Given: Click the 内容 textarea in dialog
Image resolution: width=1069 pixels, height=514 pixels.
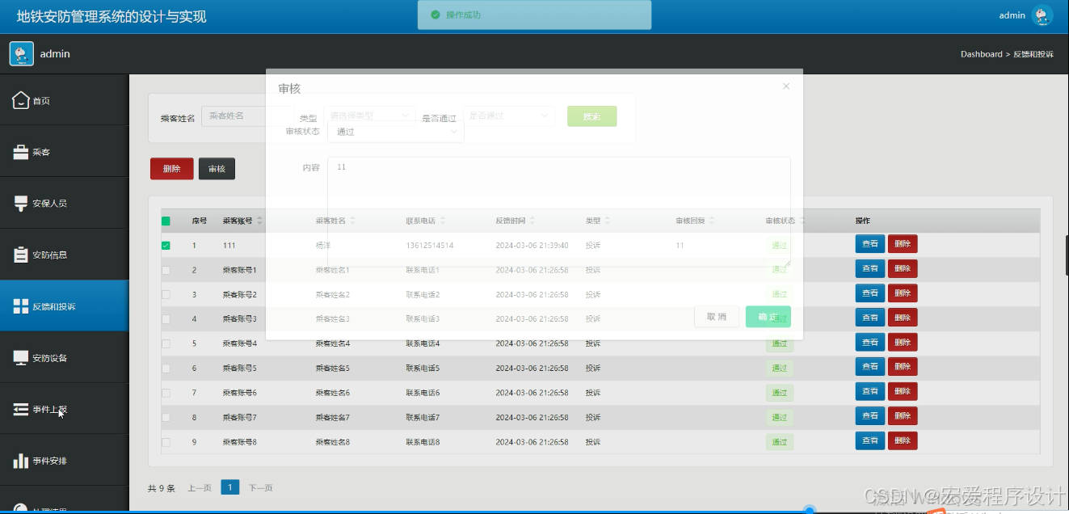Looking at the screenshot, I should tap(558, 212).
